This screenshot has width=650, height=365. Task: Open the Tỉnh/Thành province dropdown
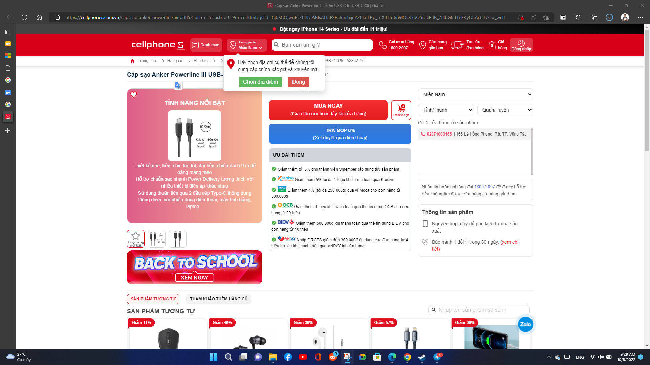446,110
